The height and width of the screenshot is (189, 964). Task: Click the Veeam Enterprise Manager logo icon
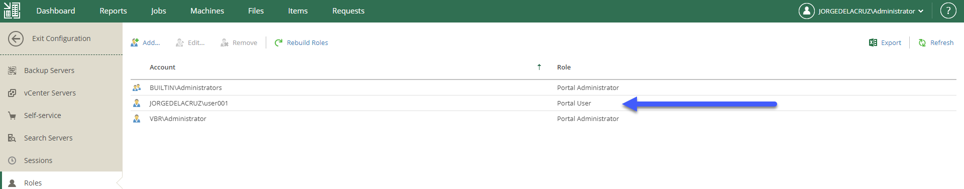click(x=12, y=10)
